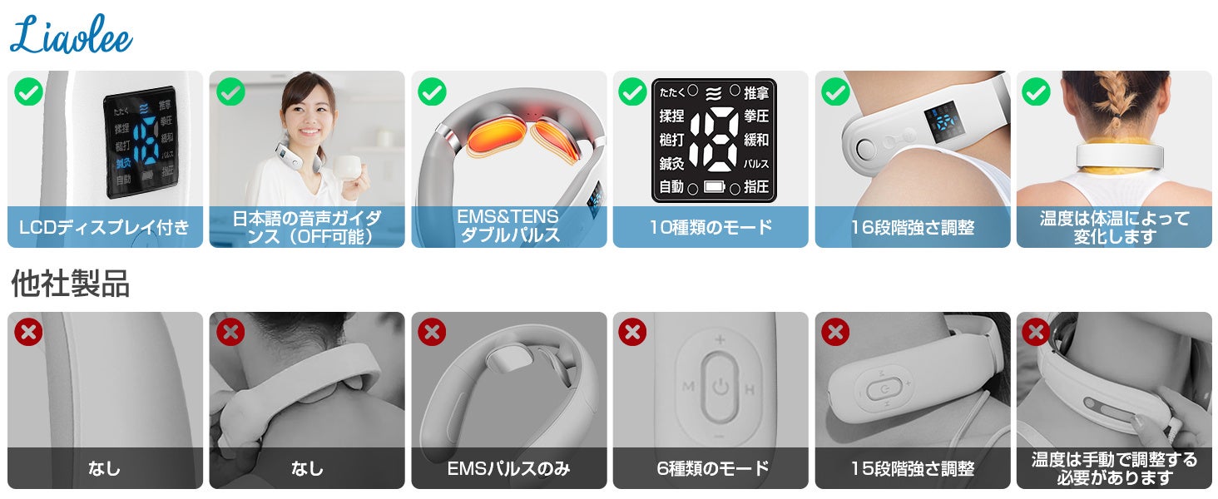Viewport: 1218px width, 499px height.
Task: Click red X on manual temperature card
Action: tap(1036, 332)
